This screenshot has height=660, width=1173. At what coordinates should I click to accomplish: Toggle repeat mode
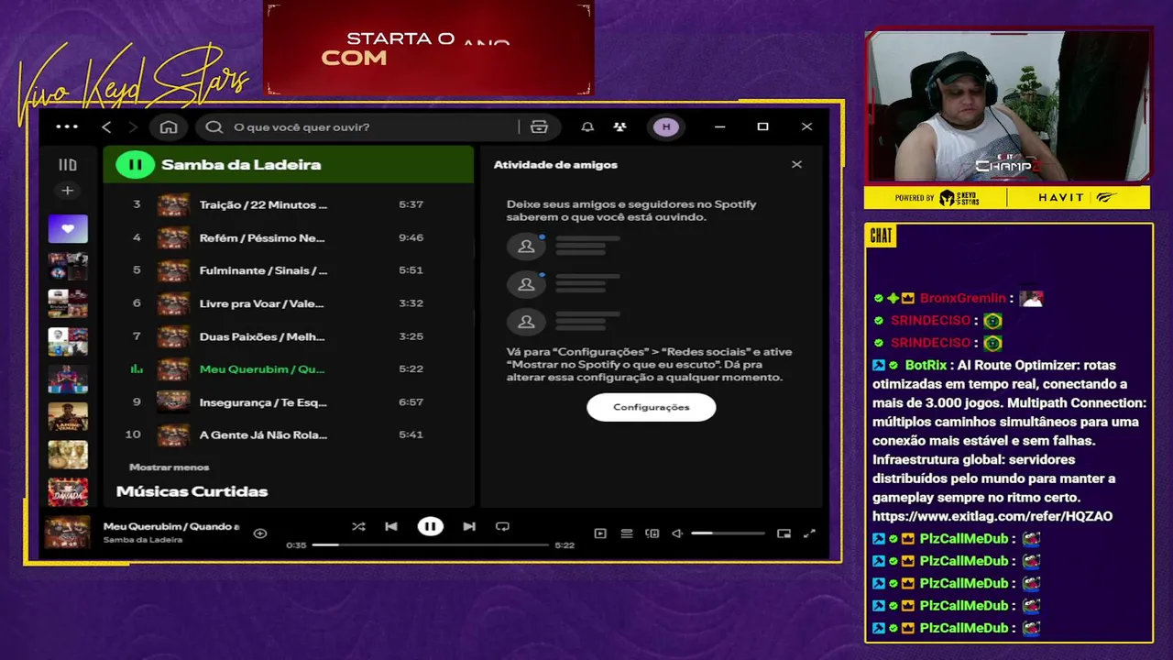click(502, 526)
